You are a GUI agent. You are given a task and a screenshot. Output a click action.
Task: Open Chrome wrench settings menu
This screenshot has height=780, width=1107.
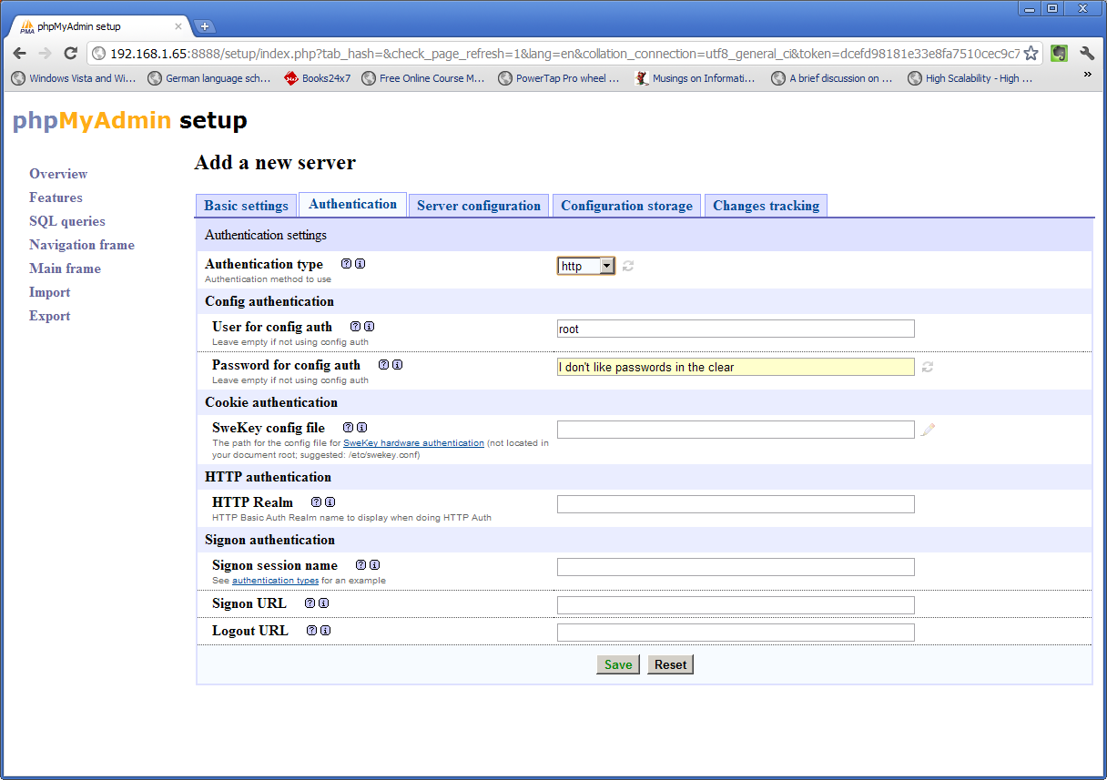pyautogui.click(x=1087, y=54)
